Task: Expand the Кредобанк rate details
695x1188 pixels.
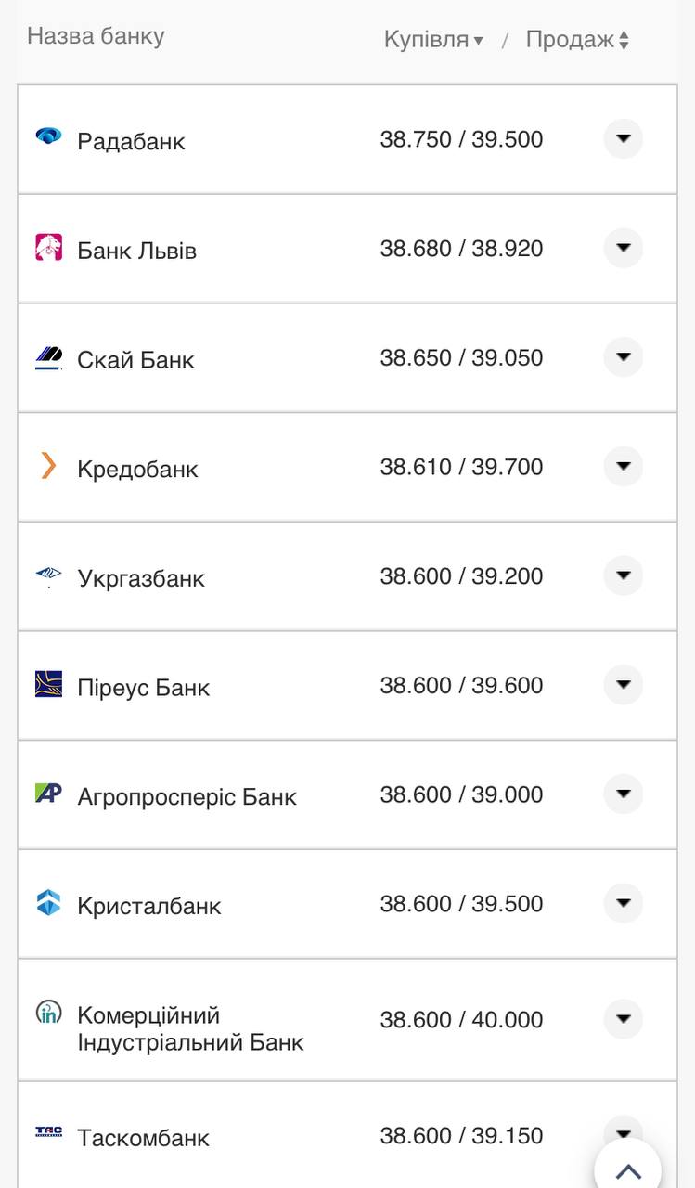Action: (x=623, y=466)
